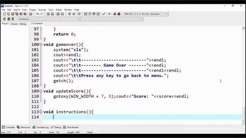Open the Project menu
Screen dimensions: 246x138
(33, 10)
